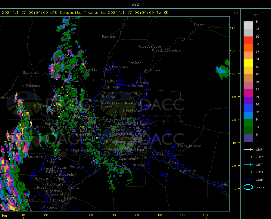Click the cyan 'current' ellipse symbol
Image resolution: width=271 pixels, height=219 pixels.
(x=248, y=187)
